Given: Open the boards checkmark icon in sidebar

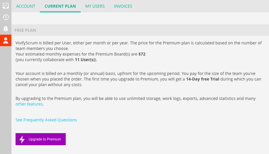Looking at the screenshot, I should (x=6, y=6).
